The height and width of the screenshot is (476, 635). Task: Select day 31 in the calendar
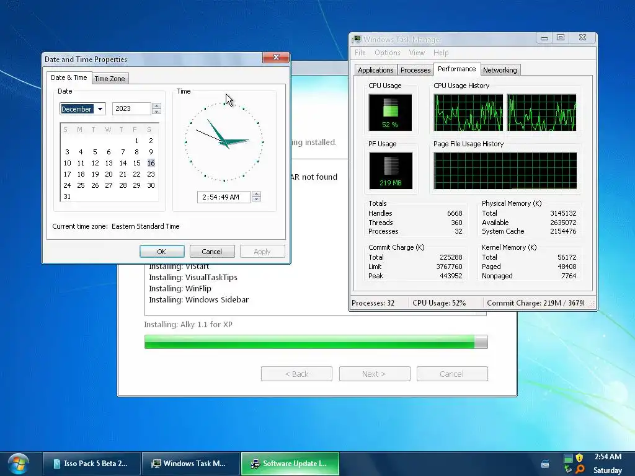click(x=67, y=196)
